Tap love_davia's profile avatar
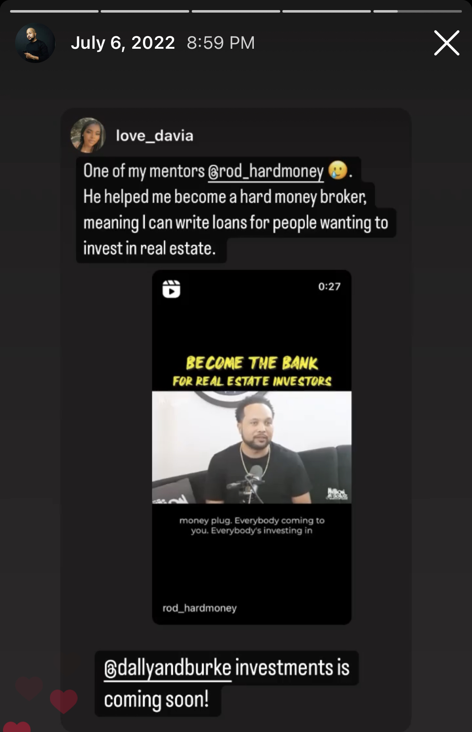 click(x=88, y=135)
